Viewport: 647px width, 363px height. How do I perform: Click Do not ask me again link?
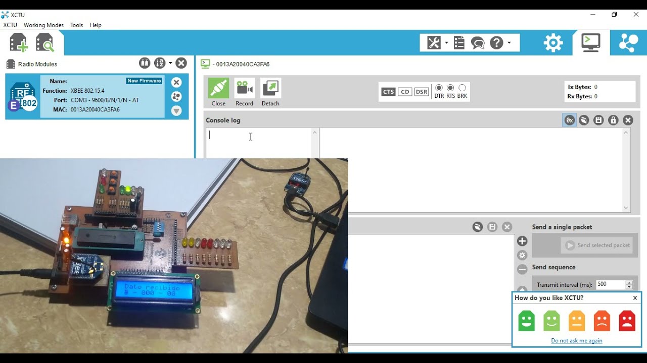(577, 340)
